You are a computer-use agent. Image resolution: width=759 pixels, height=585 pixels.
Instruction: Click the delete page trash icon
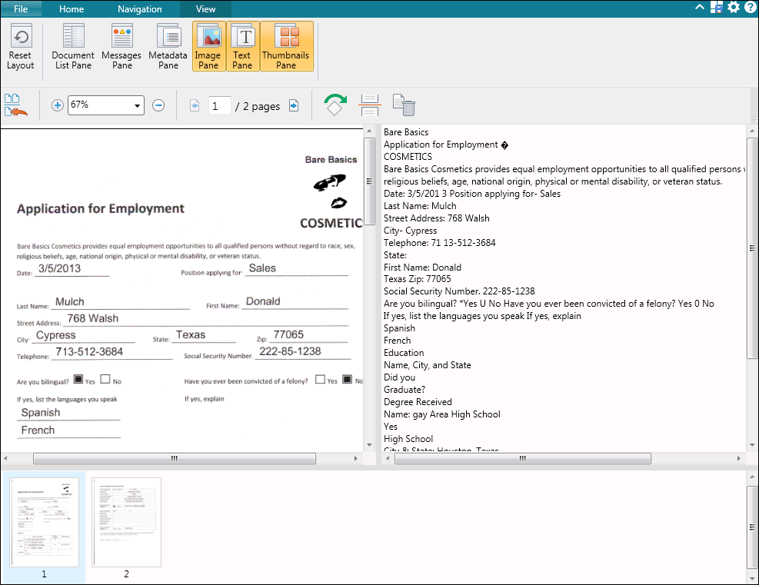(x=404, y=105)
